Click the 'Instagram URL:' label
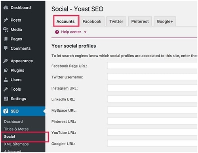Image resolution: width=198 pixels, height=153 pixels. 65,88
